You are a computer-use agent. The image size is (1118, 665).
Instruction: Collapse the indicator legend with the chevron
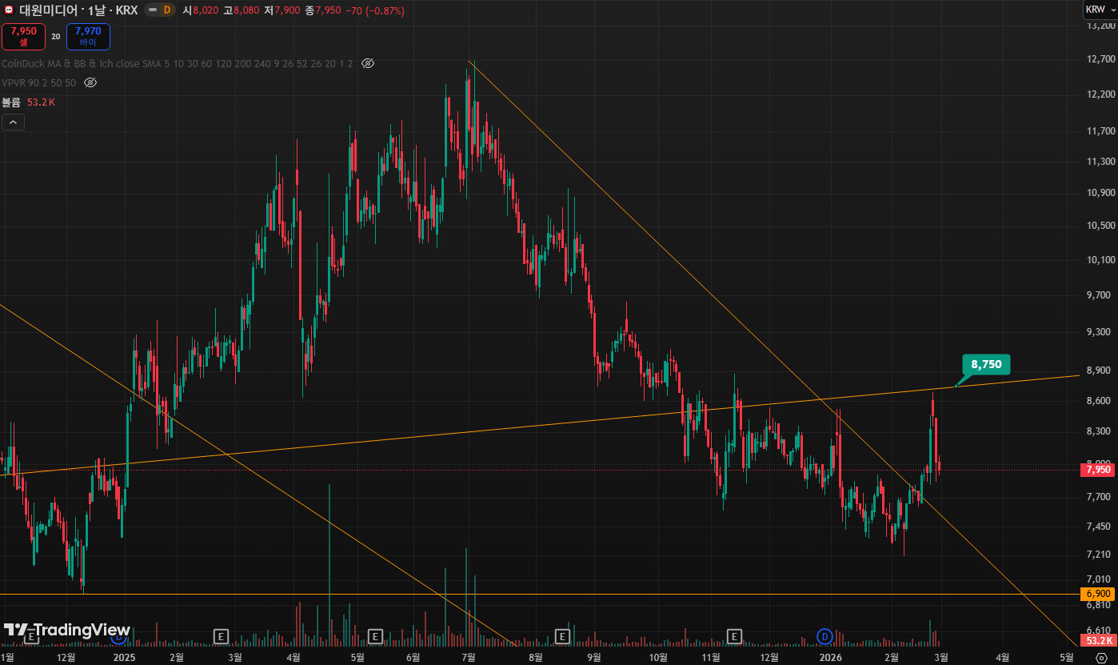pos(13,122)
